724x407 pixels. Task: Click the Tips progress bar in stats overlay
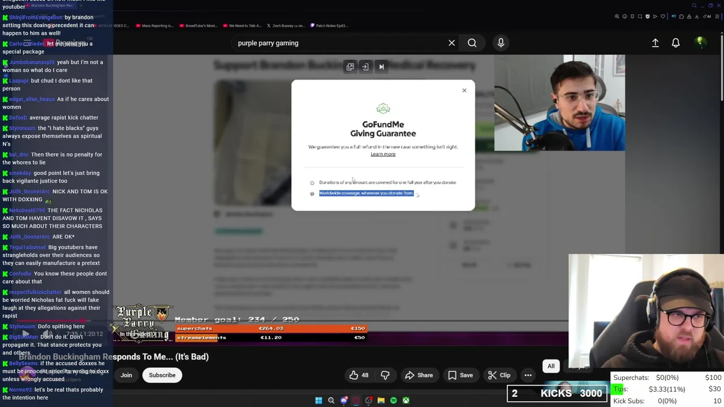point(667,389)
